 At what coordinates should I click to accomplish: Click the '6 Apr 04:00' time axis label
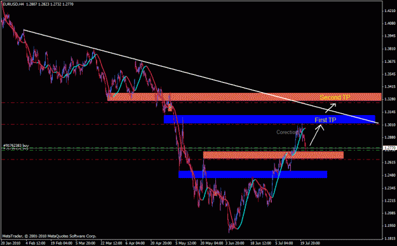tap(136, 243)
